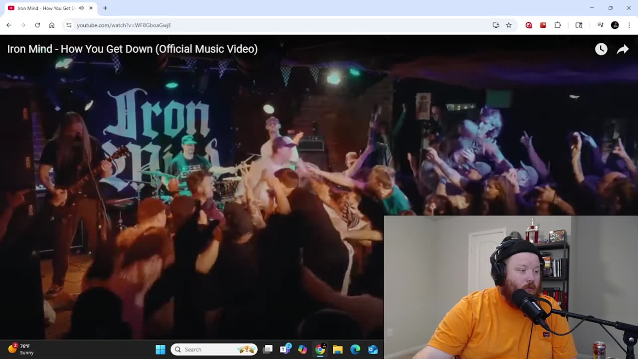Launch Copilot from the taskbar
This screenshot has height=359, width=638.
pos(303,350)
